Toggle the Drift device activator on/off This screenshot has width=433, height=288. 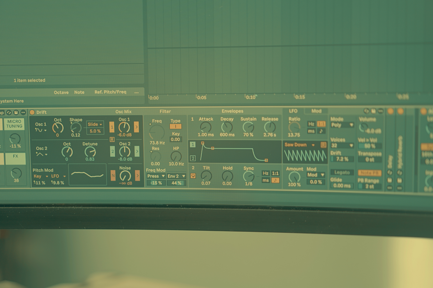(x=32, y=112)
